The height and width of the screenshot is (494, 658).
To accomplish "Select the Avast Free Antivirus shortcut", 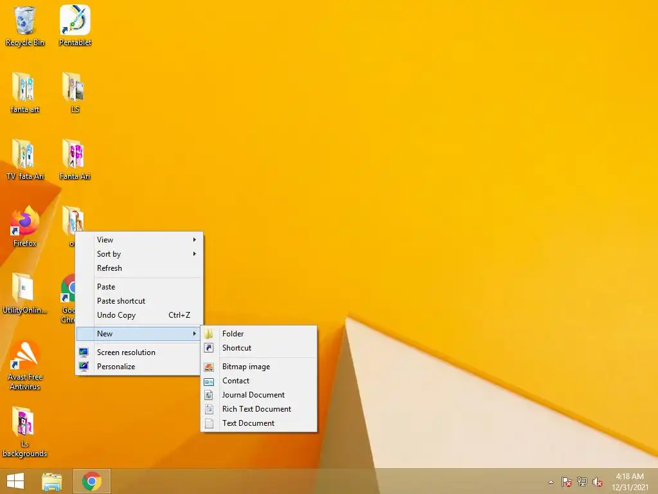I will pyautogui.click(x=25, y=365).
